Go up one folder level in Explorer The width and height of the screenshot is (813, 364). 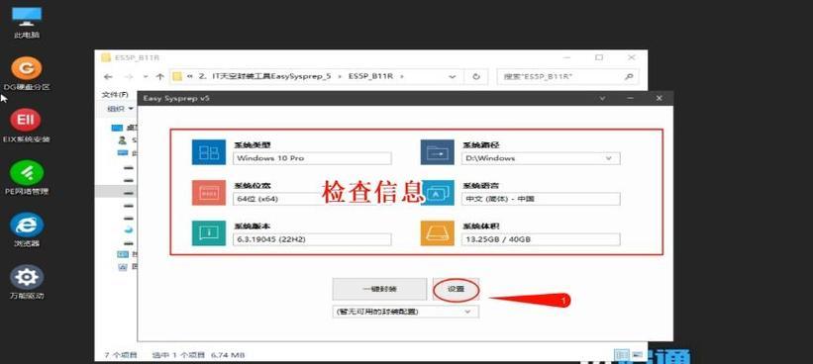pyautogui.click(x=160, y=76)
